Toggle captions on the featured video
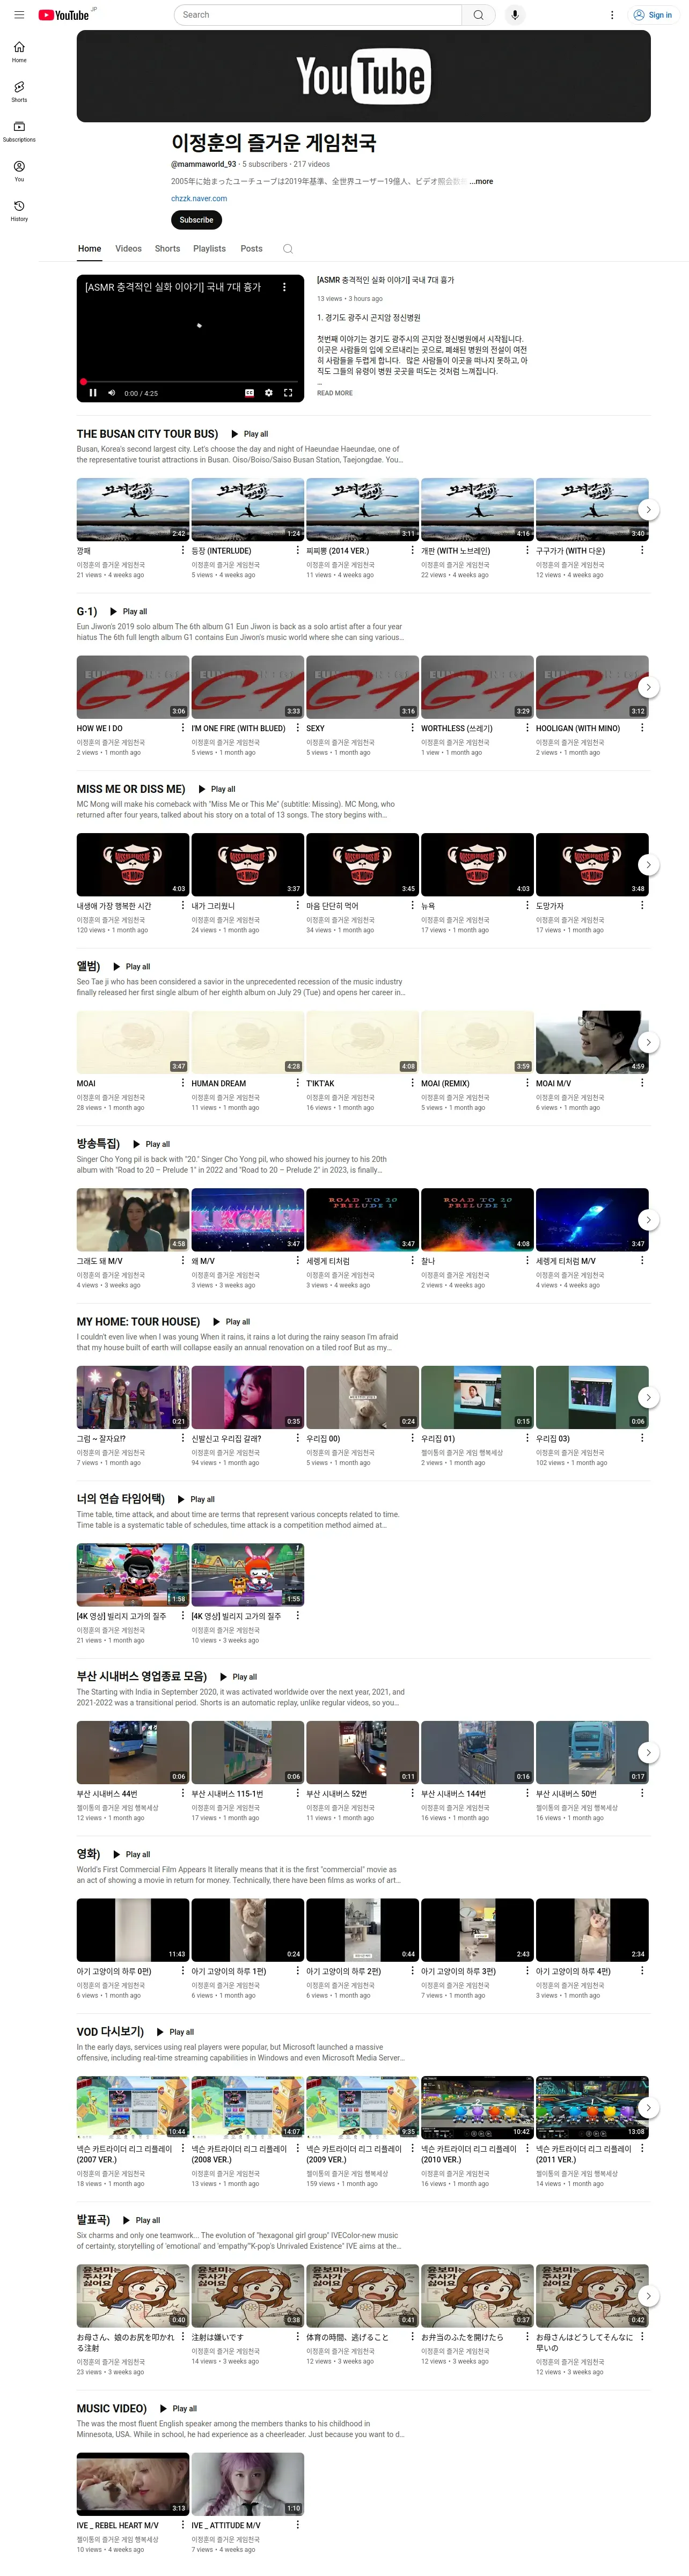Image resolution: width=689 pixels, height=2576 pixels. (x=249, y=393)
